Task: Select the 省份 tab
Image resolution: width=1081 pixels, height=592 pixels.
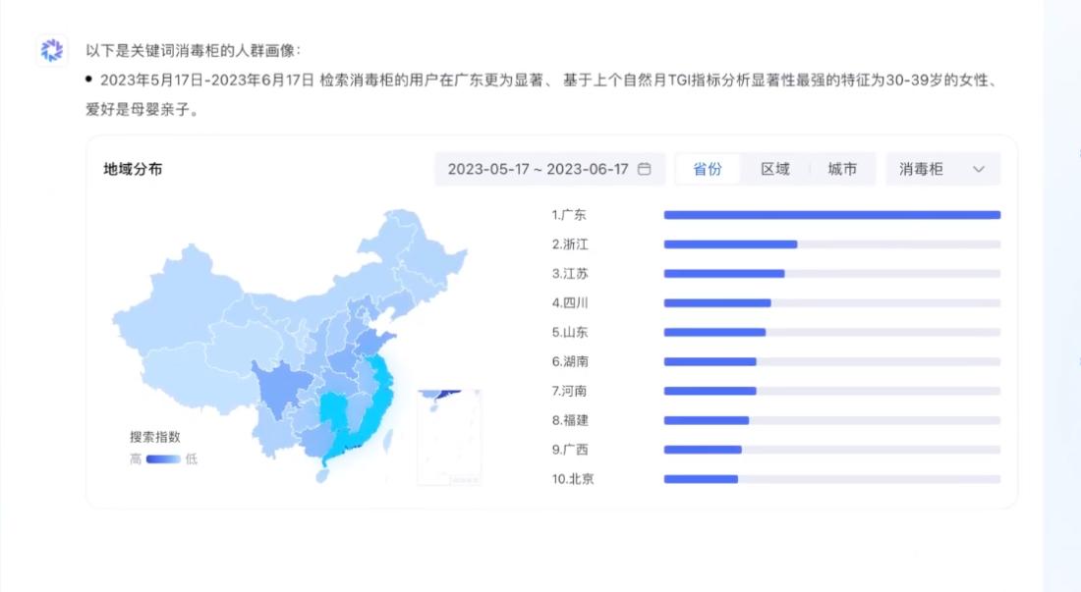Action: pos(708,169)
